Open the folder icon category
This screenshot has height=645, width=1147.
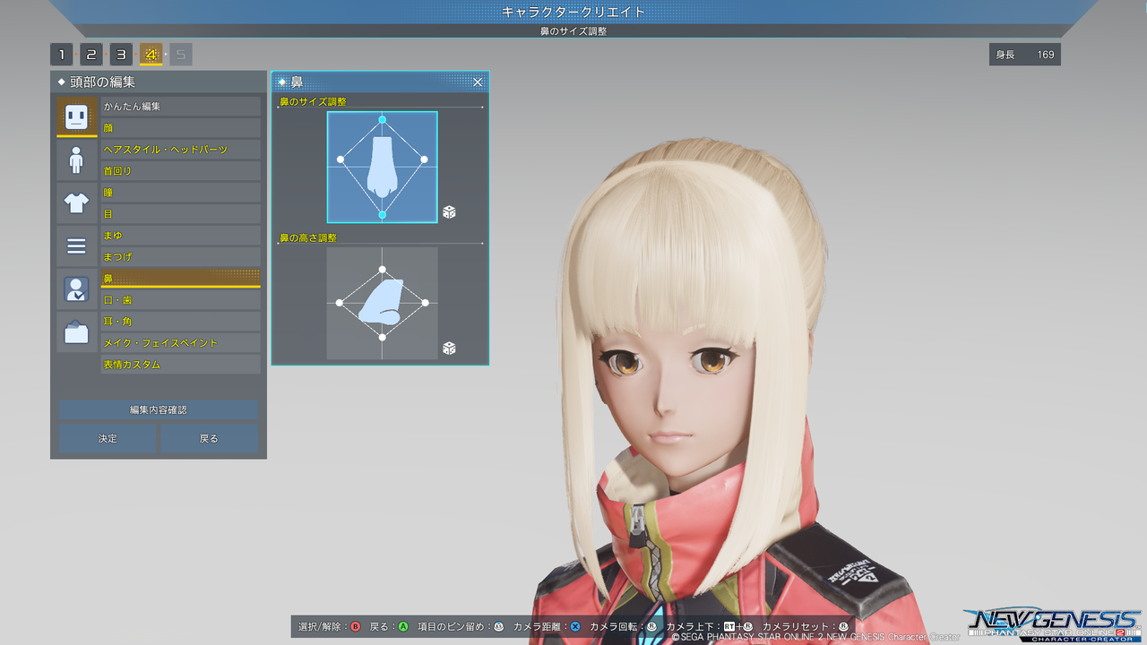[77, 331]
